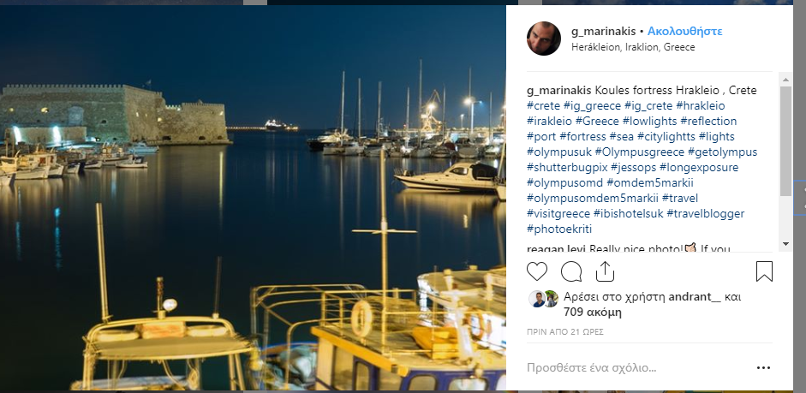Open the three-dot more options menu

click(764, 368)
